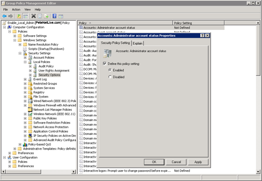262x181 pixels.
Task: Click the Apply button
Action: coord(198,162)
